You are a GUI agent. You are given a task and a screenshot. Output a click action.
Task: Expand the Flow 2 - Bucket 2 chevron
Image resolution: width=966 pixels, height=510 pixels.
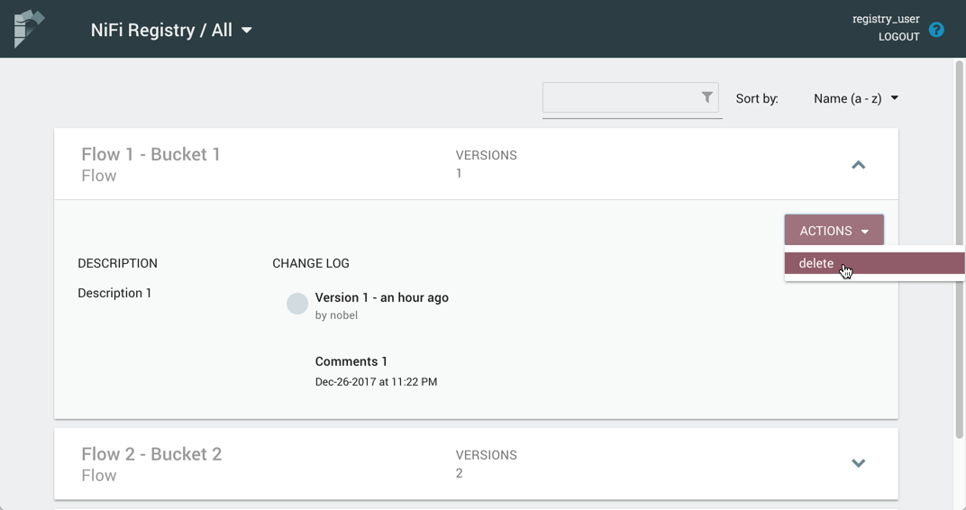point(858,463)
